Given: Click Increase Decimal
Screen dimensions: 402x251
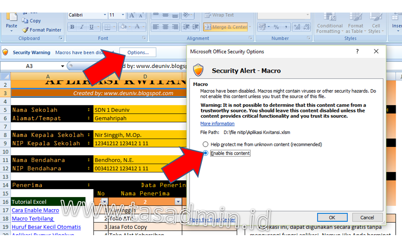Looking at the screenshot, I should tap(297, 27).
